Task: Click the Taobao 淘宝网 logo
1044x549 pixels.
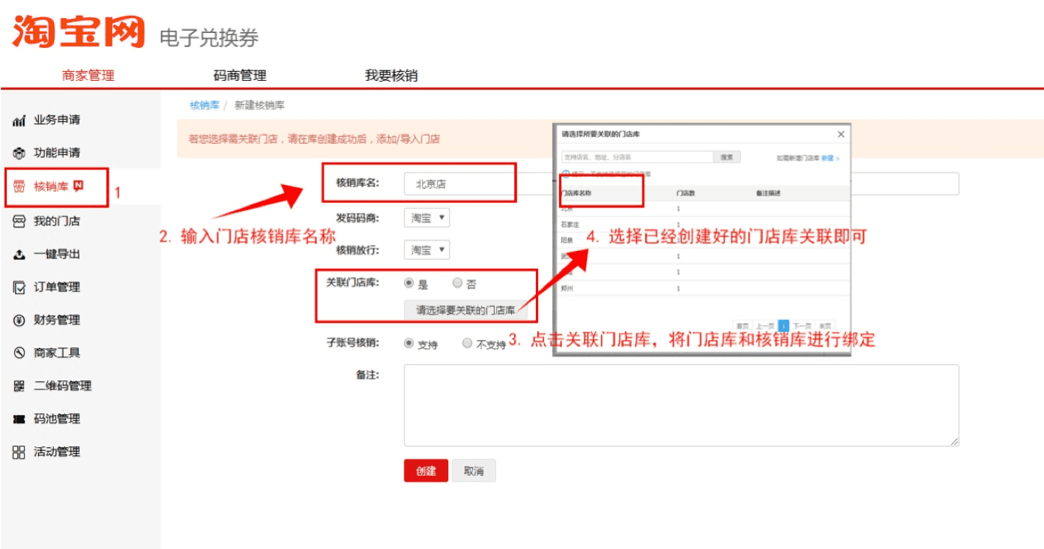Action: pos(78,31)
